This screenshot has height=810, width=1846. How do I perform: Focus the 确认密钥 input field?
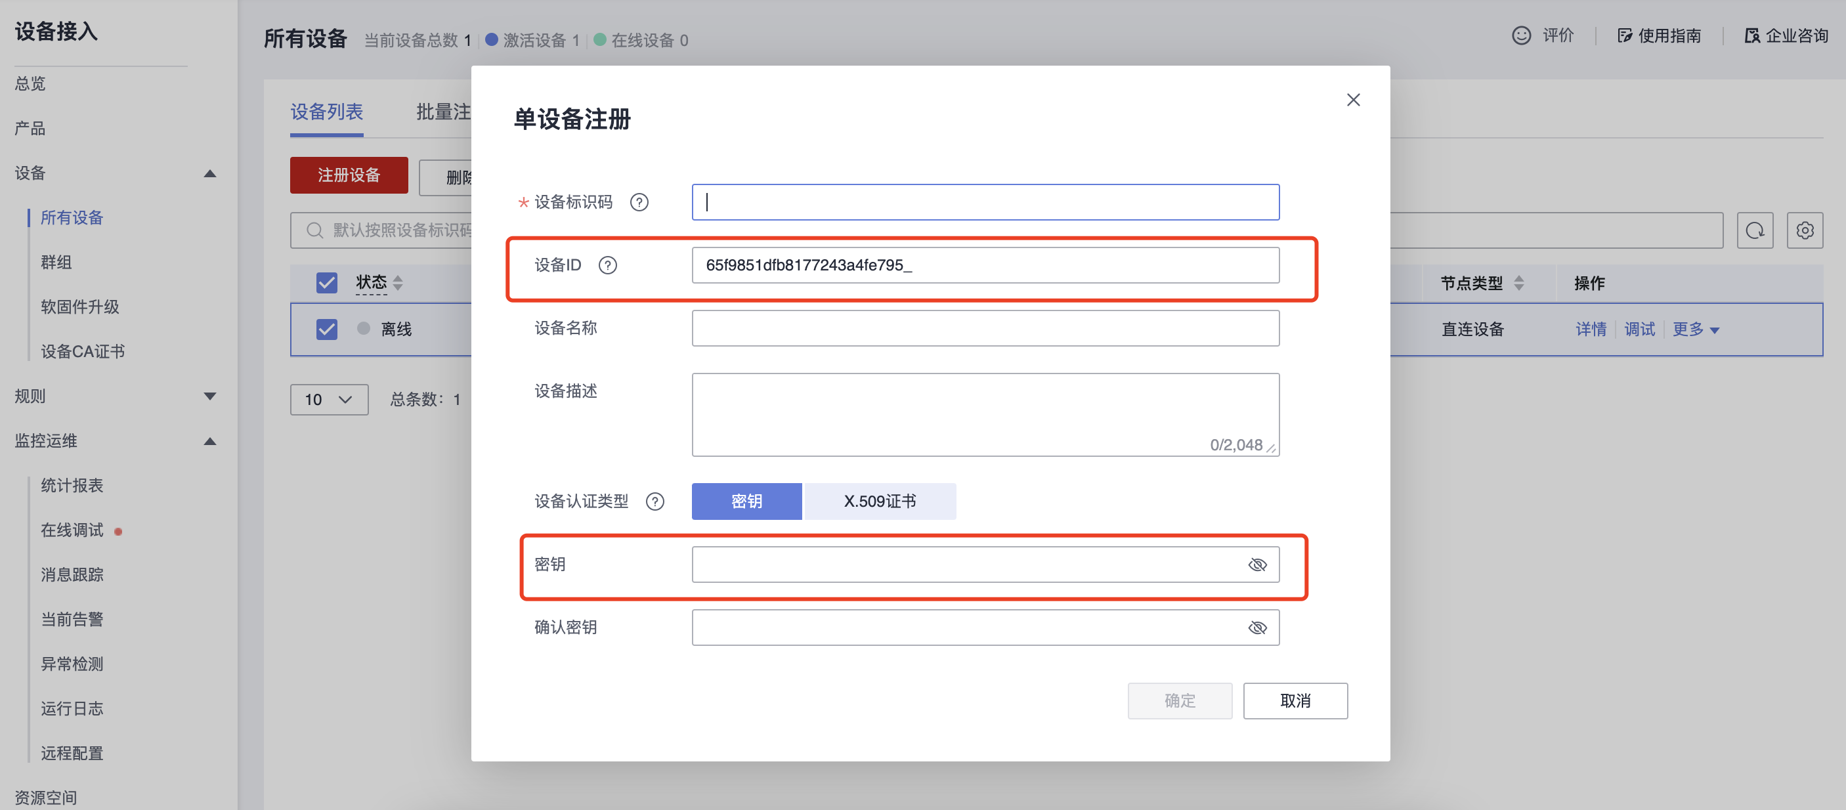click(985, 628)
